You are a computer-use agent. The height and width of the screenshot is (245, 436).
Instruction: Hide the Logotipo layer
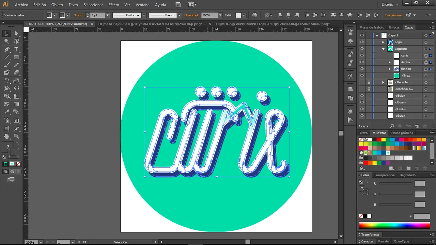[362, 49]
